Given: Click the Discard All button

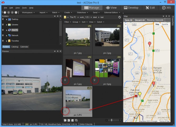Looking at the screenshot, I should pos(139,20).
